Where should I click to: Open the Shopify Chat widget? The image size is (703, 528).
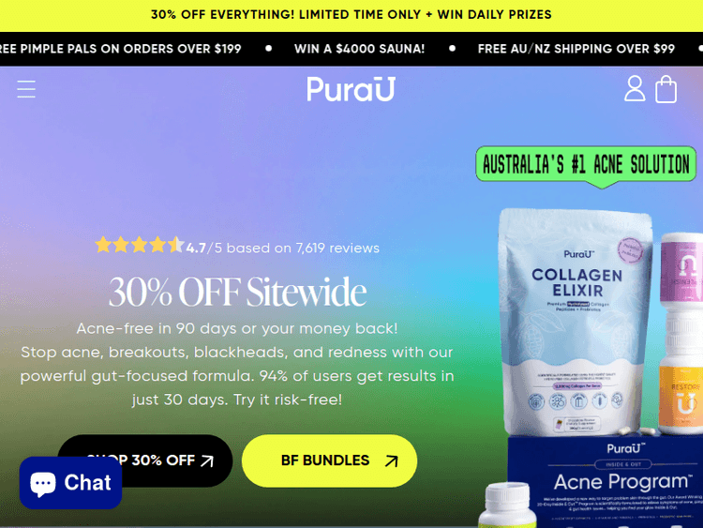point(71,483)
